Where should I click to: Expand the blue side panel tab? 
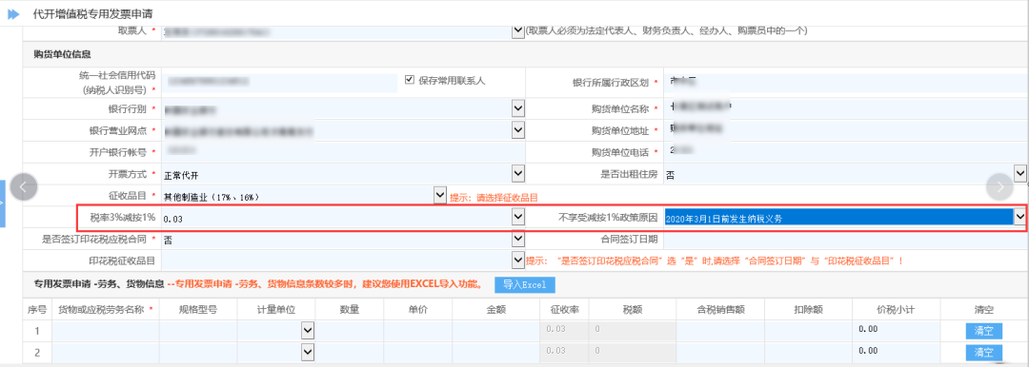[x=3, y=203]
